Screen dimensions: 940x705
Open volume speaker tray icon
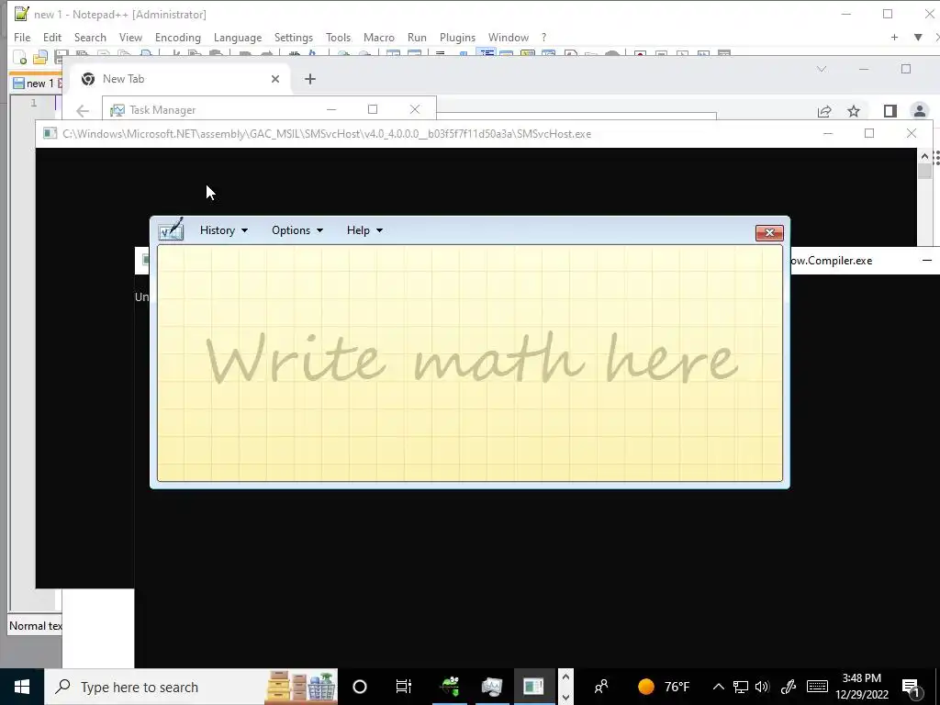click(x=763, y=687)
